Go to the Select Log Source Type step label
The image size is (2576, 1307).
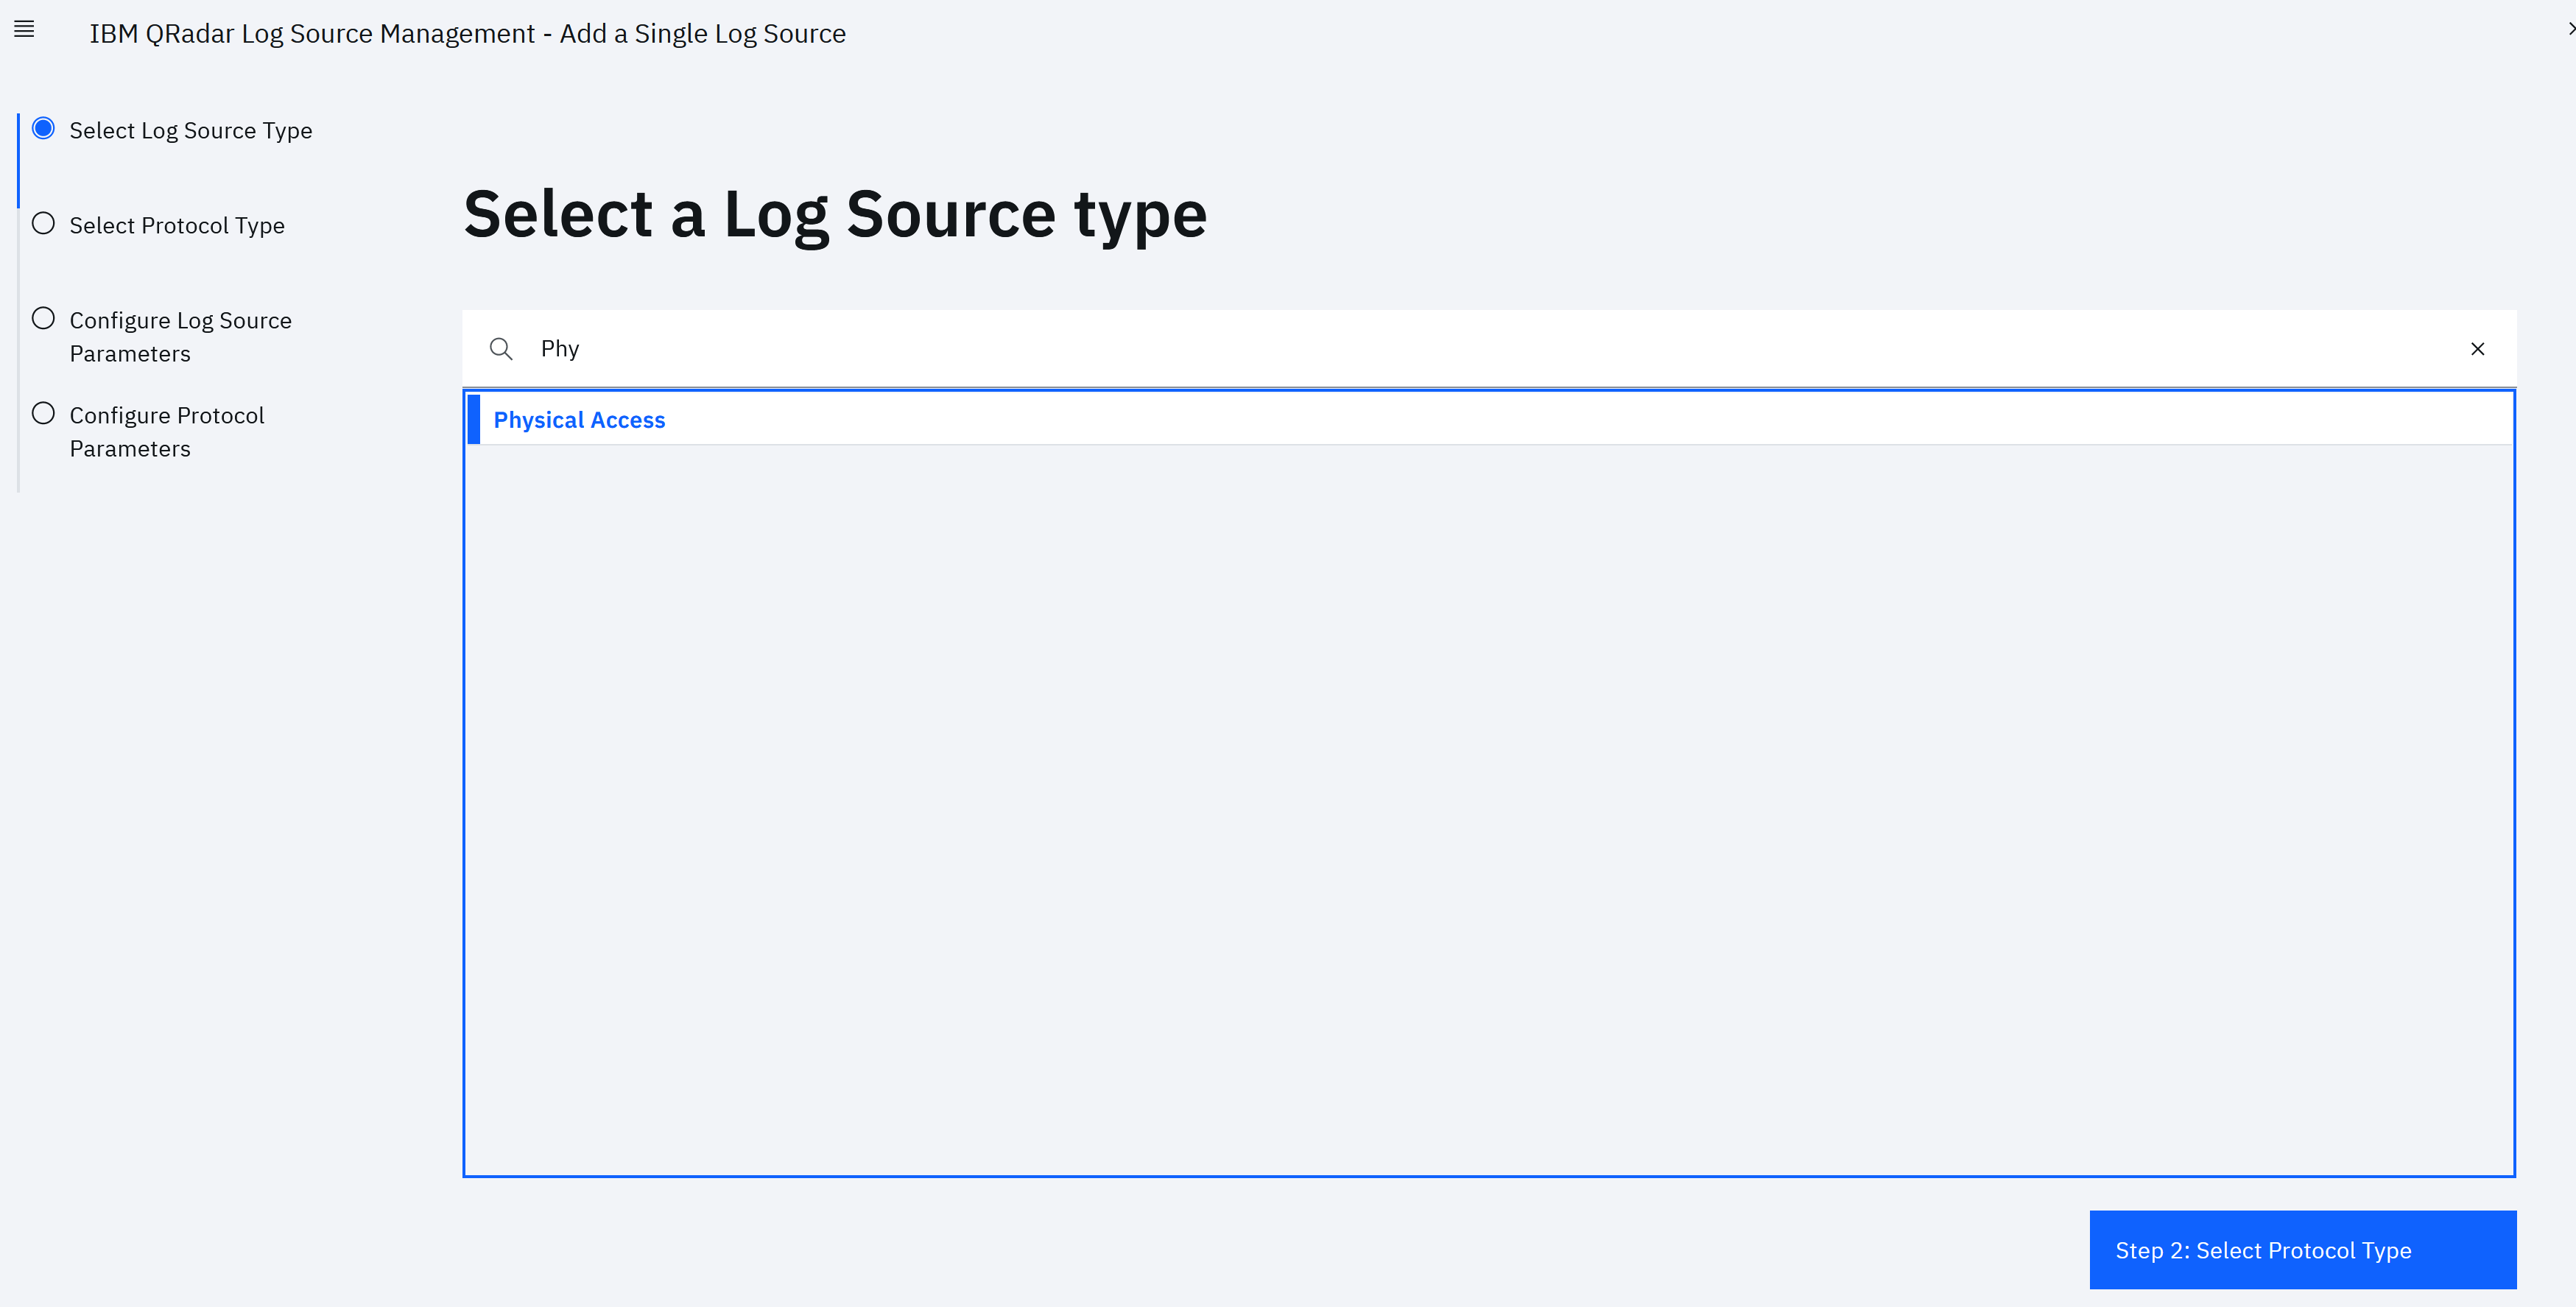pos(191,131)
